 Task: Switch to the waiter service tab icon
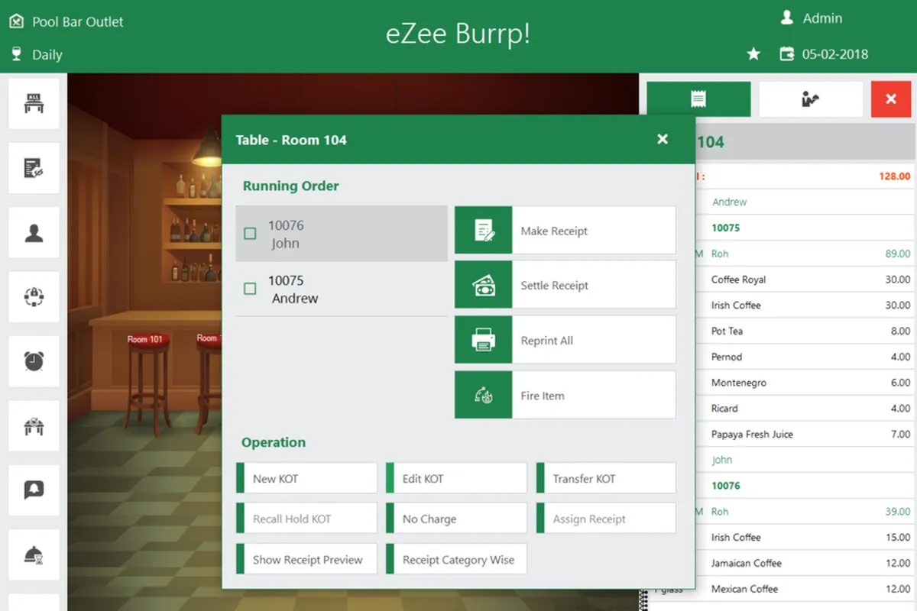click(811, 99)
